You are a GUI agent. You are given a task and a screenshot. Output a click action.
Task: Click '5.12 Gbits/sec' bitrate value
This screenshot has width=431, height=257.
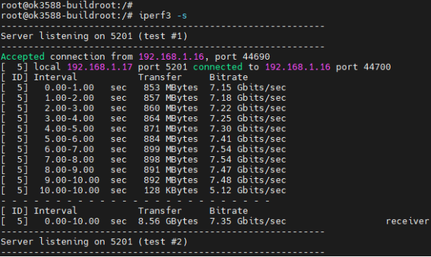pyautogui.click(x=248, y=190)
